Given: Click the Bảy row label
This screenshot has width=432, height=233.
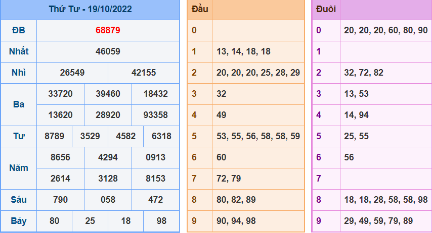Looking at the screenshot, I should click(19, 220).
